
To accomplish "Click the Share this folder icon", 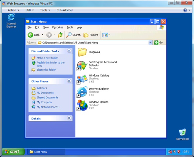I will tap(33, 70).
